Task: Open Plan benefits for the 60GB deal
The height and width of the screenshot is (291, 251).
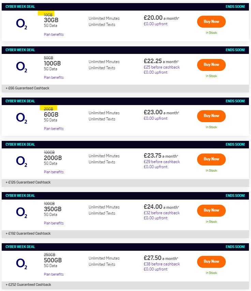Action: [x=54, y=129]
